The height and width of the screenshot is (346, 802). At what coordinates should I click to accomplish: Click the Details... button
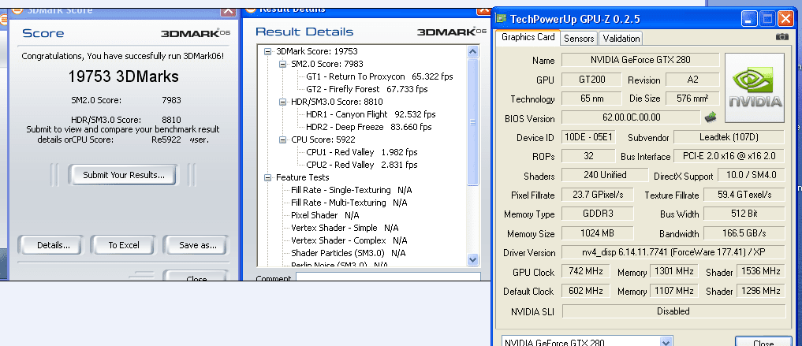pyautogui.click(x=54, y=245)
